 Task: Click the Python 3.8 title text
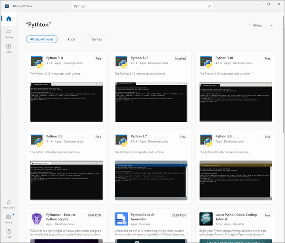coord(223,136)
